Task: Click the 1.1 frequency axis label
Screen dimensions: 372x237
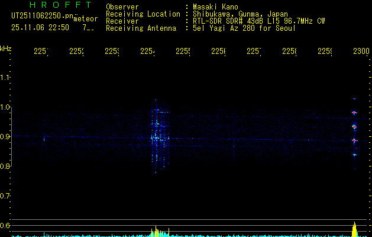Action: click(x=6, y=78)
